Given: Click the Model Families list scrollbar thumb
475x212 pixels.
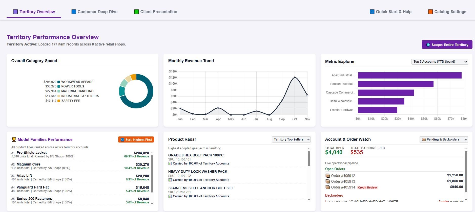Looking at the screenshot, I should pos(152,174).
